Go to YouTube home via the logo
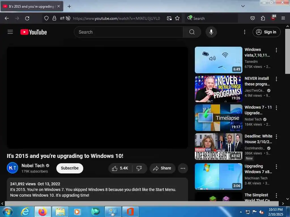The width and height of the screenshot is (290, 217). click(x=33, y=32)
